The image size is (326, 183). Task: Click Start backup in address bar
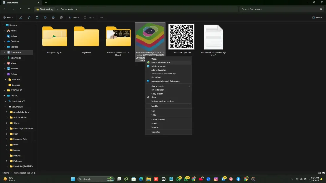point(45,9)
